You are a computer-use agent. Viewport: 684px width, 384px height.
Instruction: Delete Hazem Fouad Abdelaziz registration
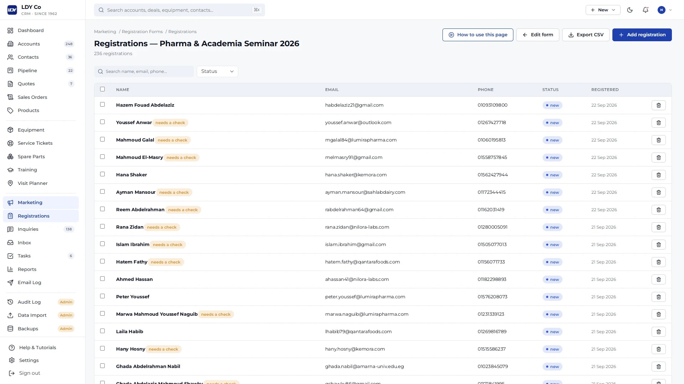point(659,105)
